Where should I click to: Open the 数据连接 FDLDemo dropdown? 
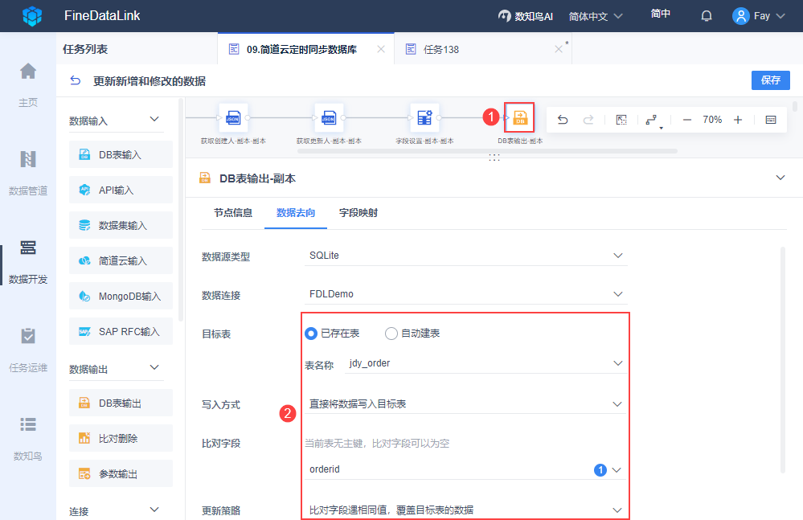point(466,294)
